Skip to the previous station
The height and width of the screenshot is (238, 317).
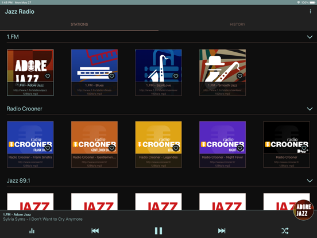(x=95, y=231)
